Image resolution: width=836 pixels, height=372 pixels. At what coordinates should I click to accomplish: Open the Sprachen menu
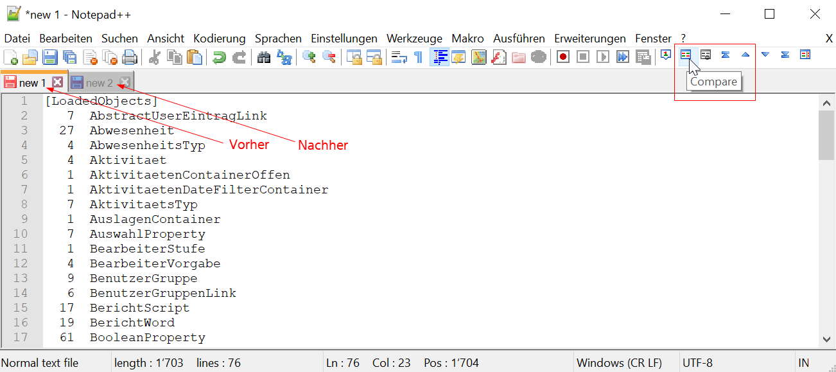coord(278,39)
